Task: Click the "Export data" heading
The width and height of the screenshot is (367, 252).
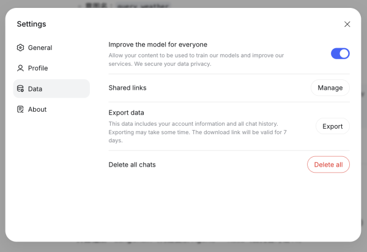Action: 127,113
